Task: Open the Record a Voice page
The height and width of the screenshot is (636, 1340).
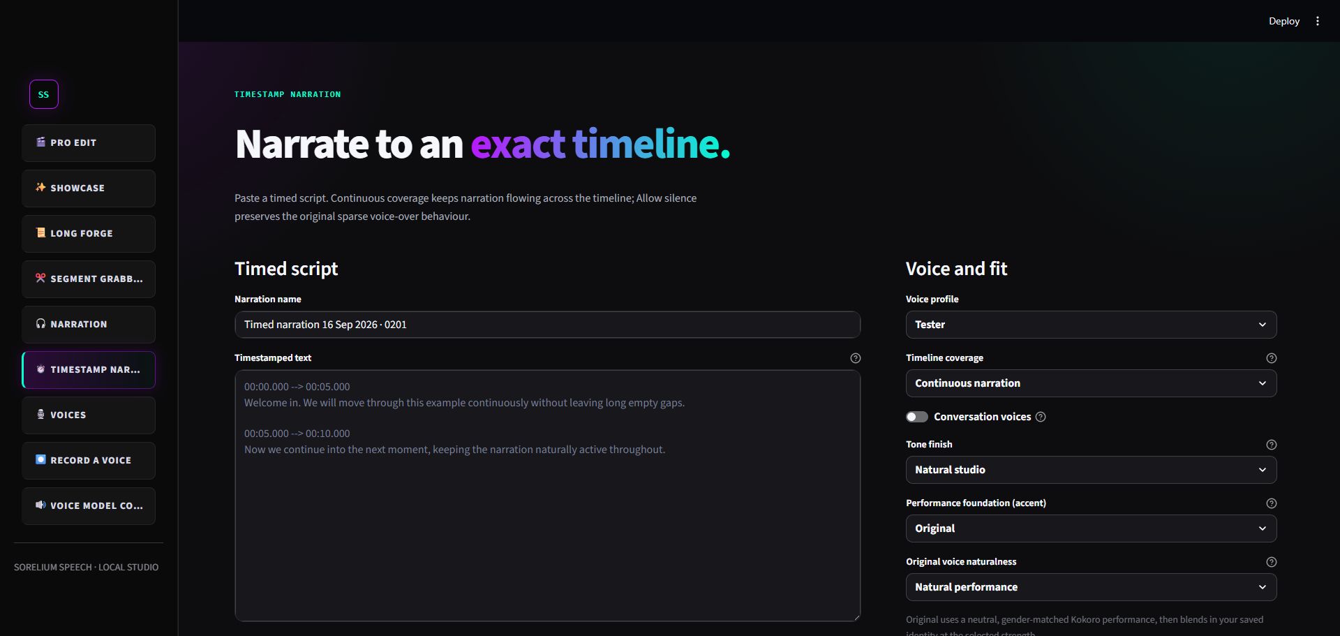Action: pyautogui.click(x=89, y=460)
